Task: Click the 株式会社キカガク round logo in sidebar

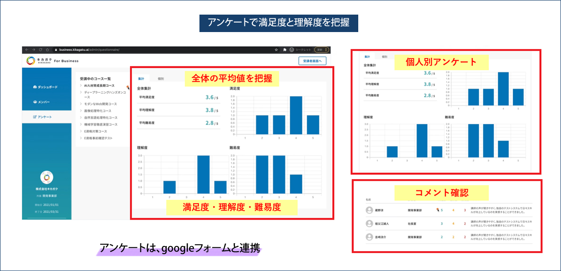Action: pos(46,177)
